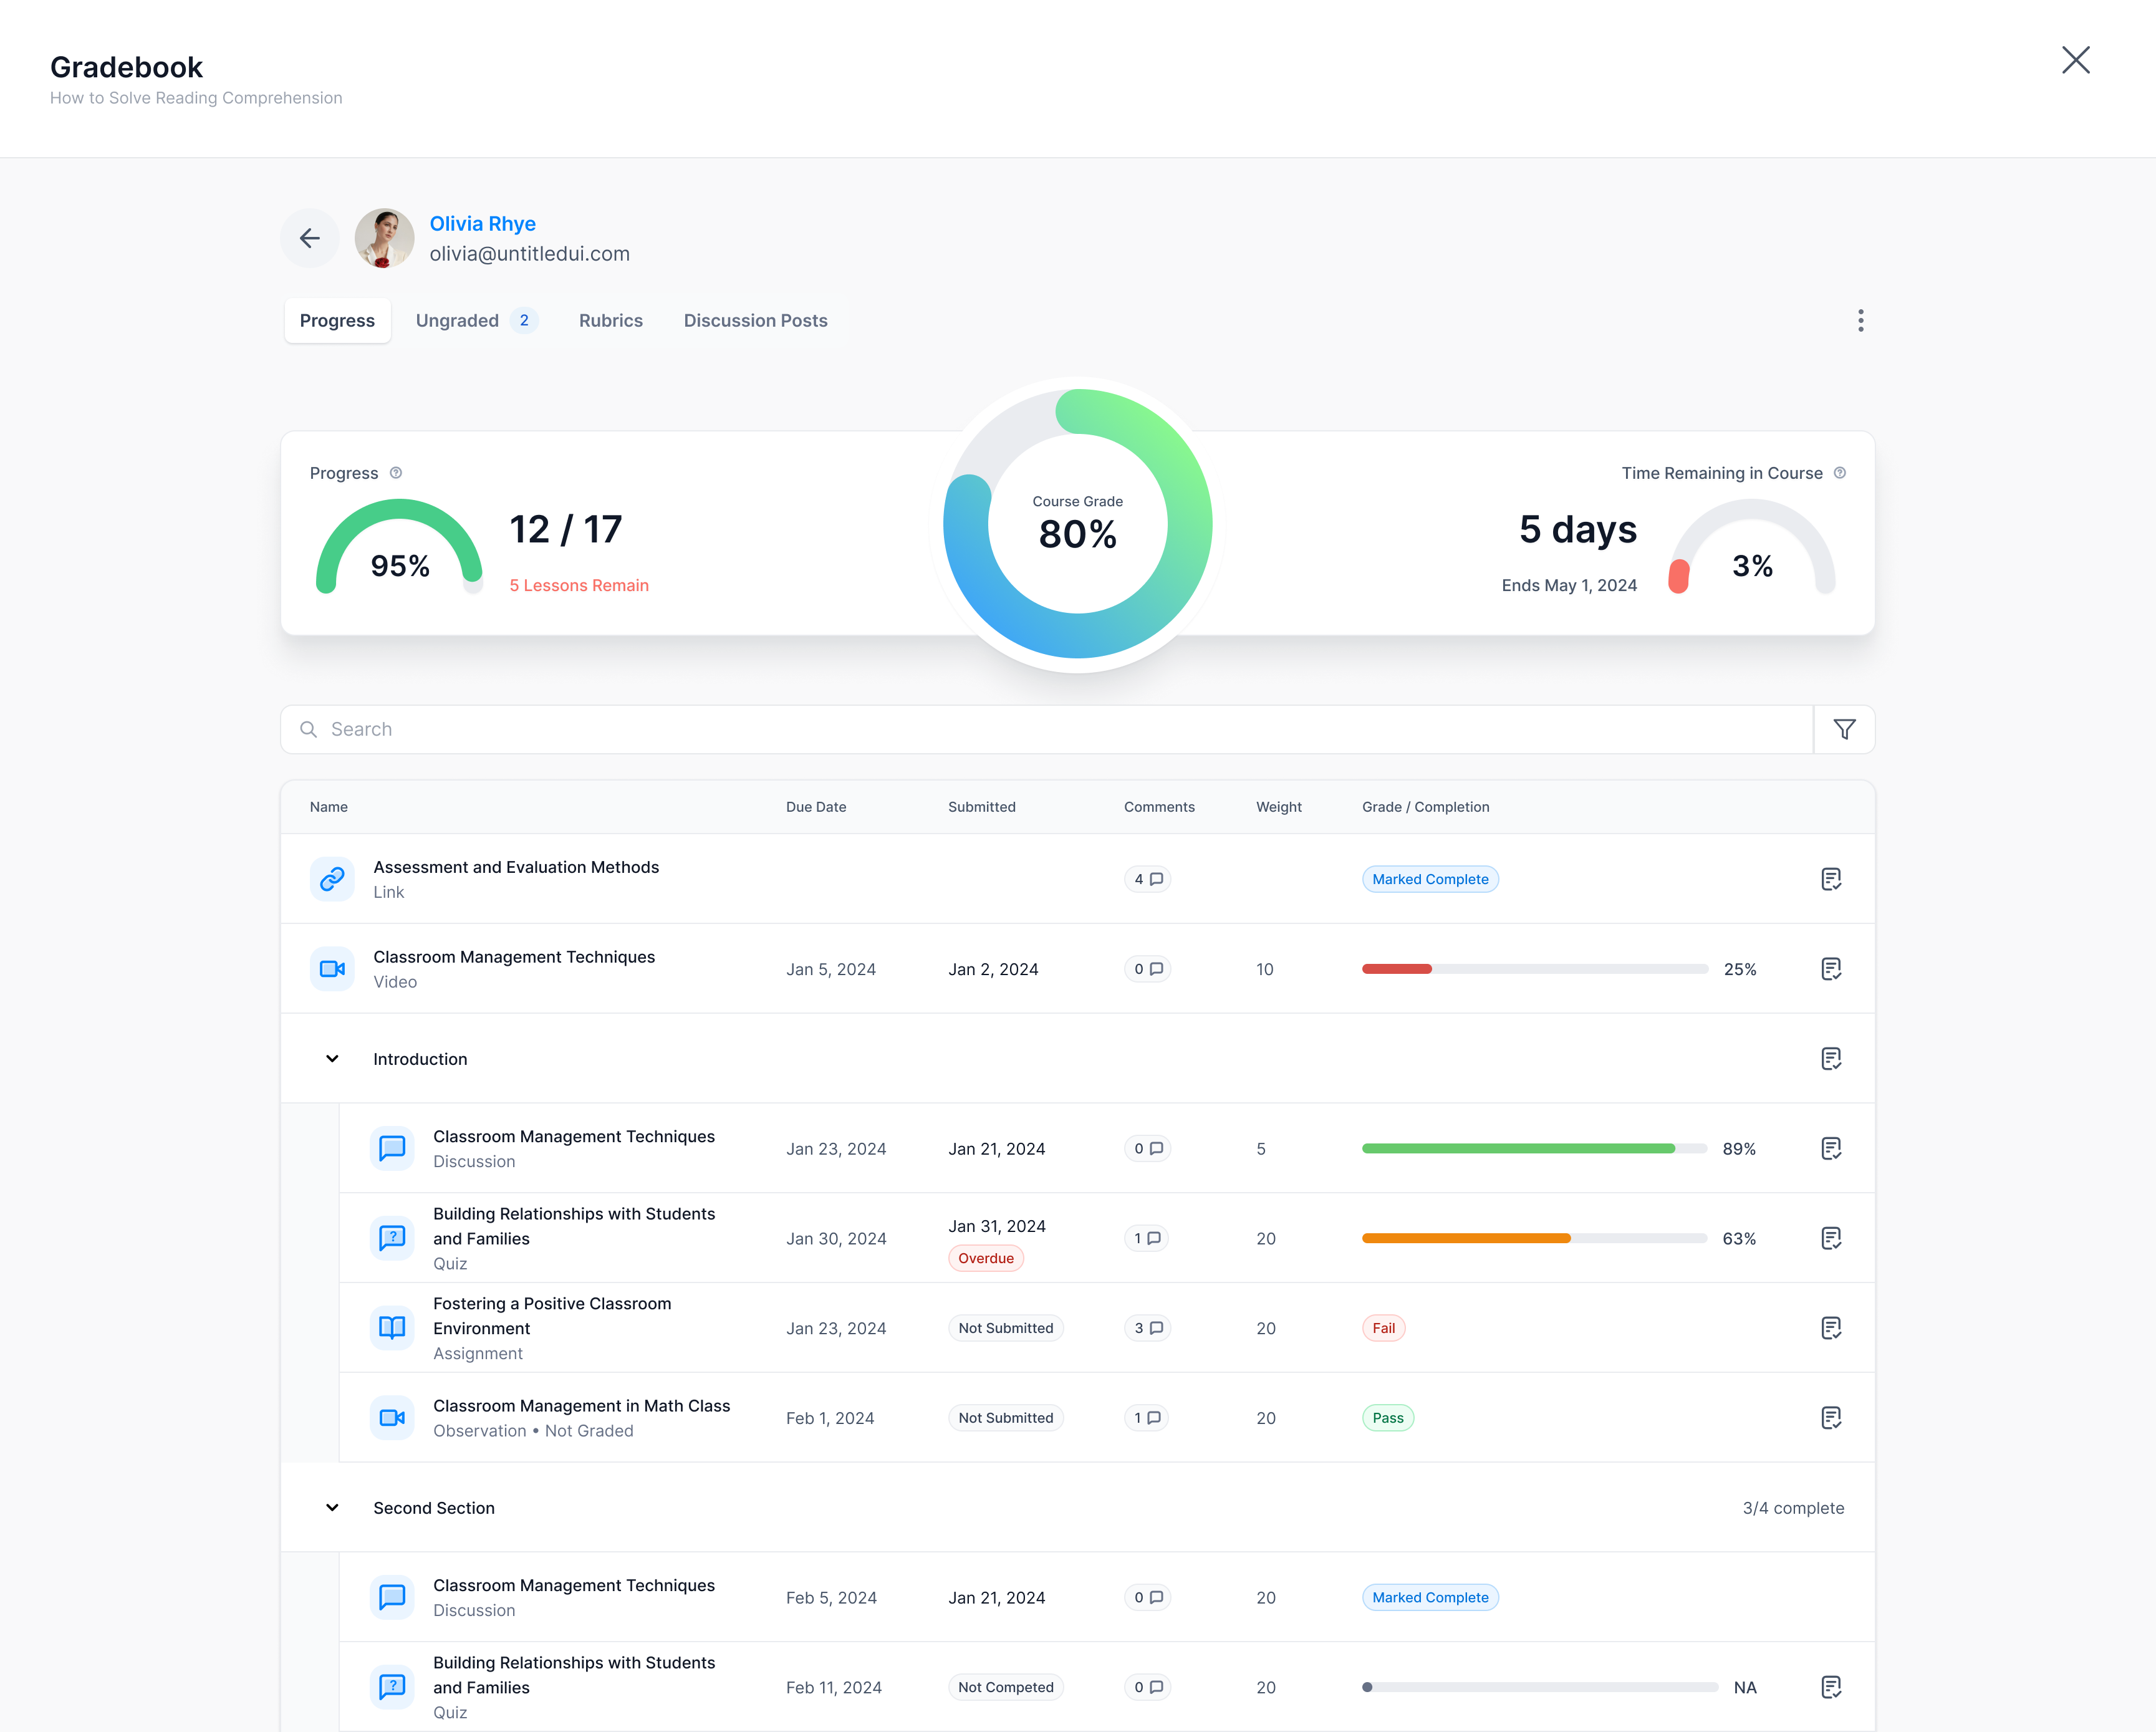
Task: Switch to the Progress tab
Action: (337, 320)
